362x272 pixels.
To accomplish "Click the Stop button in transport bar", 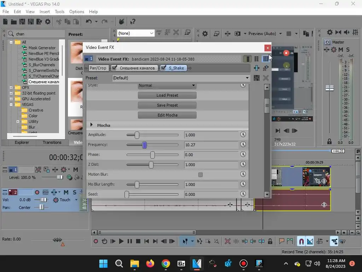I will pyautogui.click(x=138, y=242).
